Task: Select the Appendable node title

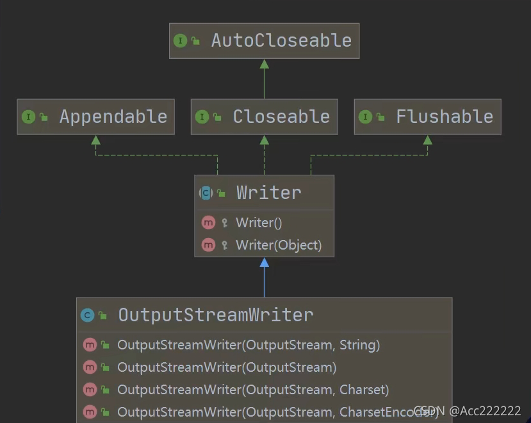Action: 114,117
